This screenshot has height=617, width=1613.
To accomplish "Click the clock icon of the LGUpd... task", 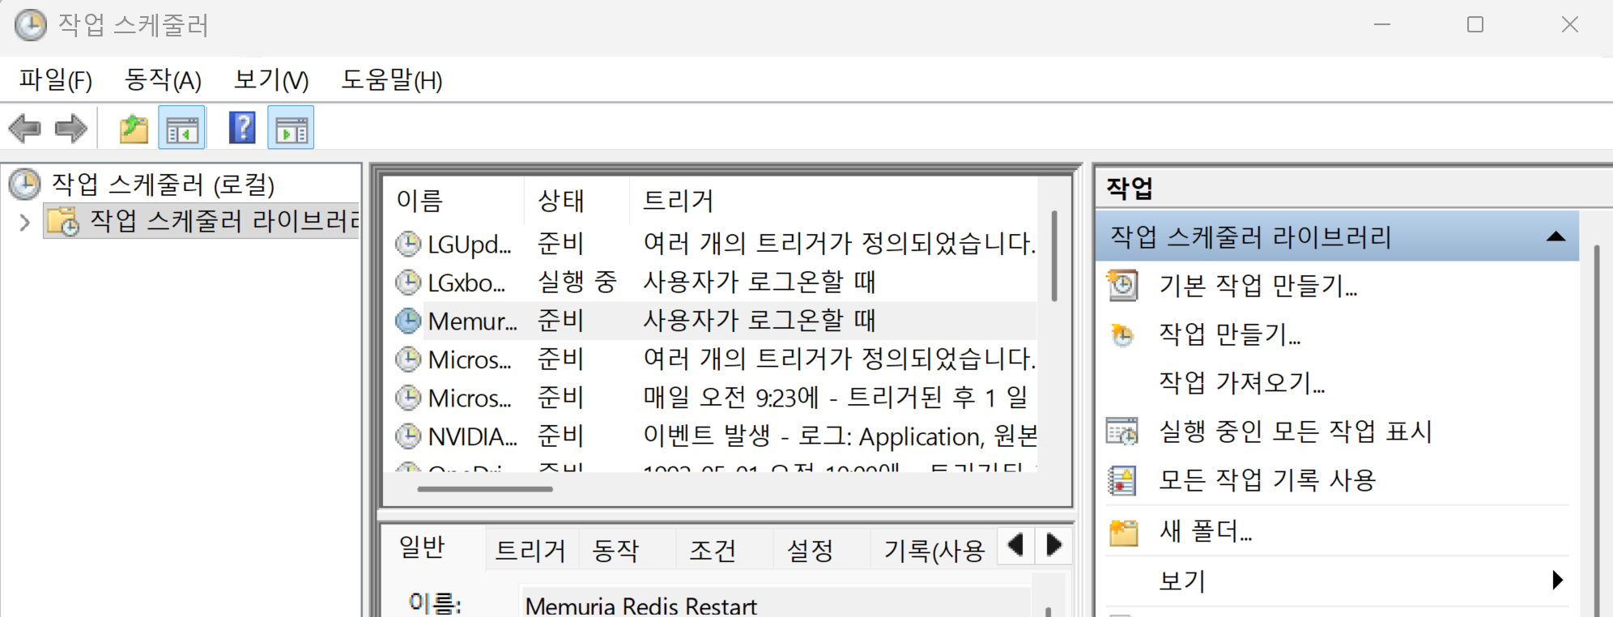I will click(408, 244).
